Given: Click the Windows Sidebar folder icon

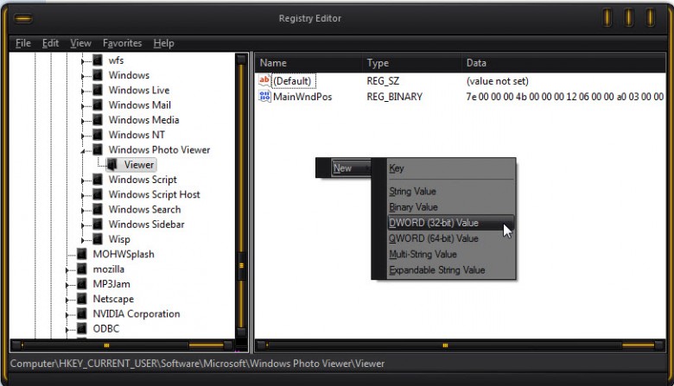Looking at the screenshot, I should click(98, 225).
